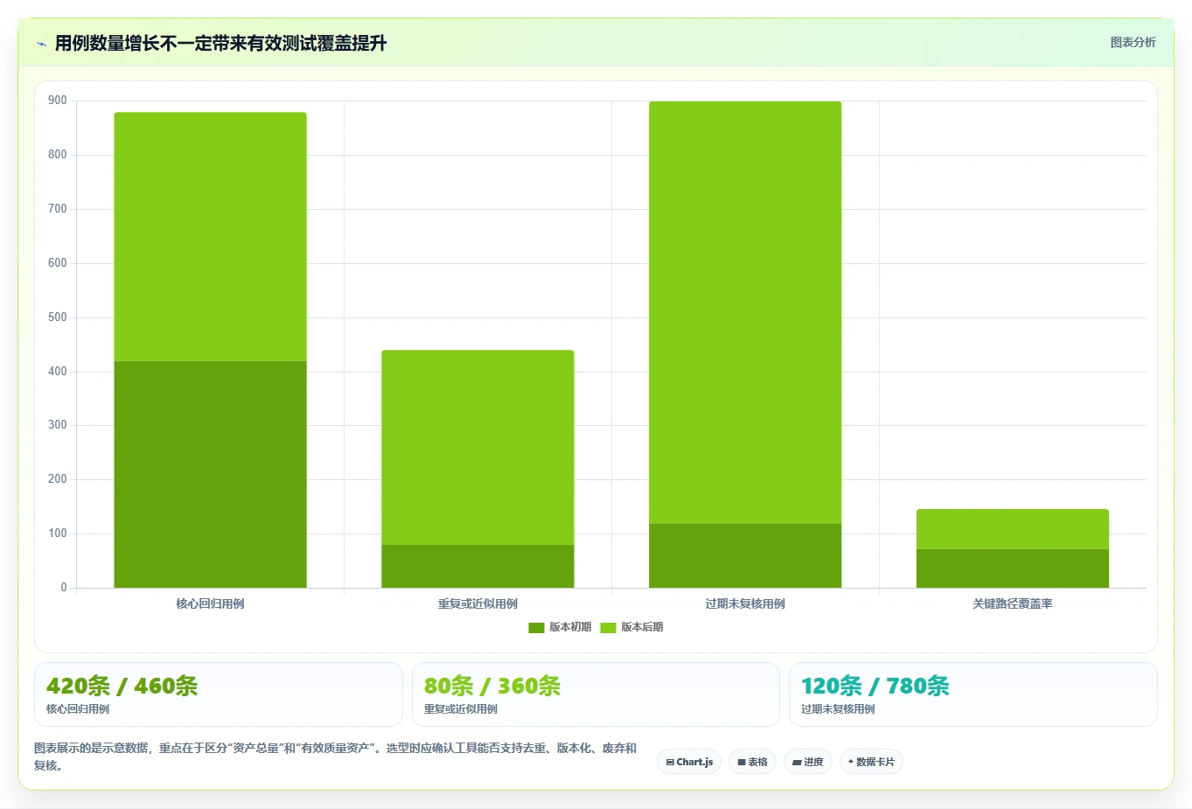Click the 重复或近似用例 light green bar segment
The width and height of the screenshot is (1192, 809).
pyautogui.click(x=477, y=448)
